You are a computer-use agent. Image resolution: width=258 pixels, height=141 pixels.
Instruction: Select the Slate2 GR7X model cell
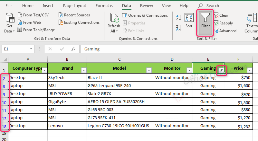pos(119,93)
